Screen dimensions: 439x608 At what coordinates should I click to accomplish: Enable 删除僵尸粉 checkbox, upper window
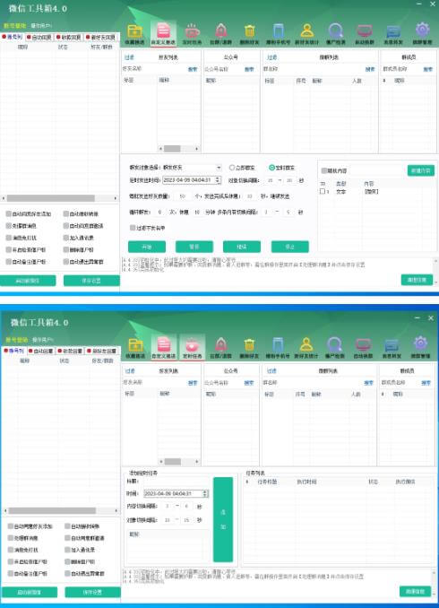pos(66,249)
